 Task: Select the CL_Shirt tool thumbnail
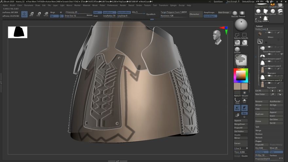265,12
